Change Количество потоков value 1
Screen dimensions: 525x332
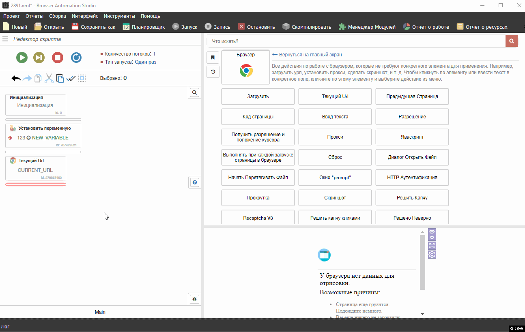click(x=154, y=54)
